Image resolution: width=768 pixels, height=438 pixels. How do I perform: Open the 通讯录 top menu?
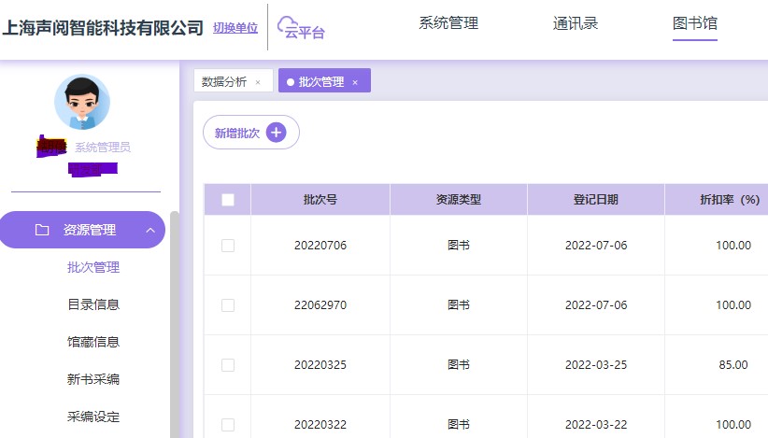(576, 23)
